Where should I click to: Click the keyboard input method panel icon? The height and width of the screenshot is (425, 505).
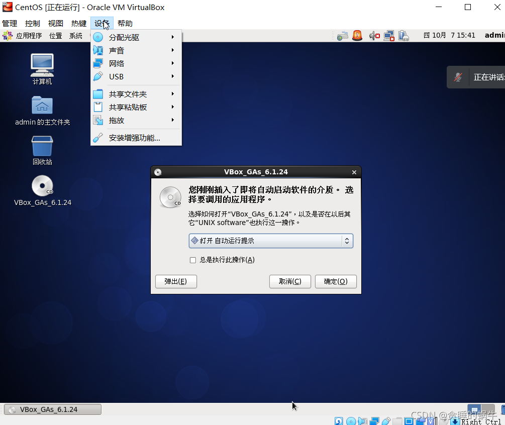[x=342, y=36]
